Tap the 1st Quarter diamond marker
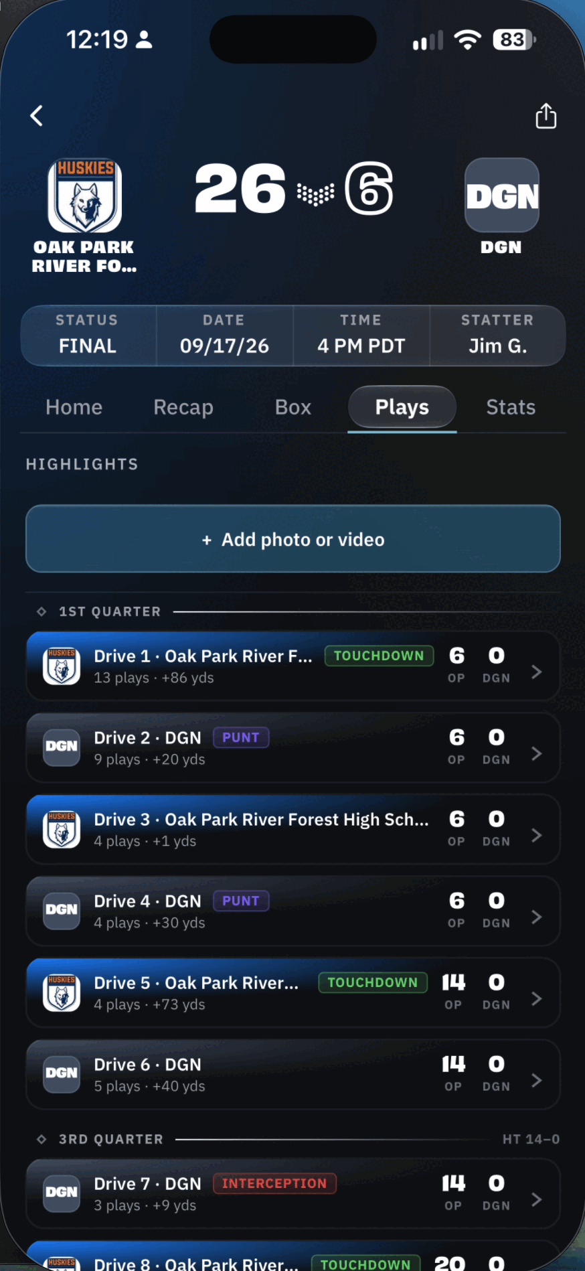Viewport: 585px width, 1271px height. click(x=41, y=611)
